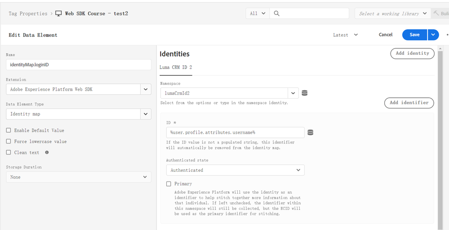Click the Add identity button
This screenshot has width=449, height=230.
[x=412, y=53]
